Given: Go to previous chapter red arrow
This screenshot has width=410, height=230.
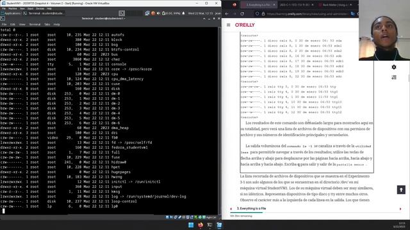Looking at the screenshot, I should [x=231, y=209].
